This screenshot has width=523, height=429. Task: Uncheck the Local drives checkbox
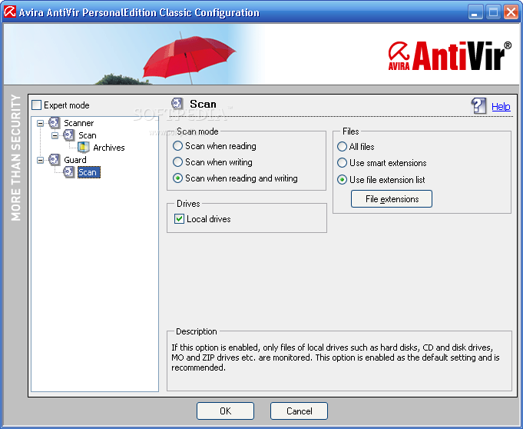[180, 219]
